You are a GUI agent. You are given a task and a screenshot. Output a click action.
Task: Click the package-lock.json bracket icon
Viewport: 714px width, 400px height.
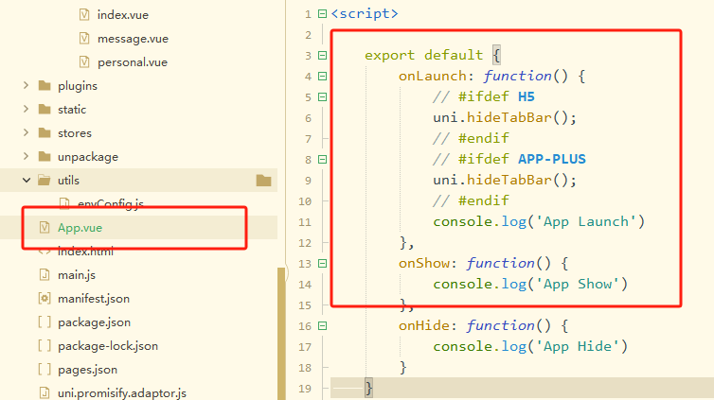tap(44, 346)
